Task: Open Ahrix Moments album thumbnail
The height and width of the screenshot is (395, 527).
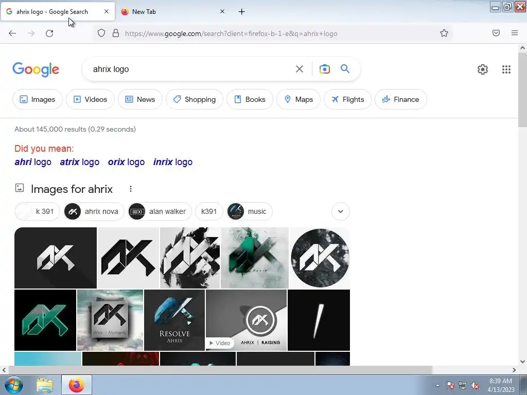Action: click(110, 320)
